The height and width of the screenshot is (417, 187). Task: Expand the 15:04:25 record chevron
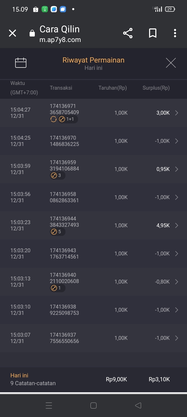(177, 141)
